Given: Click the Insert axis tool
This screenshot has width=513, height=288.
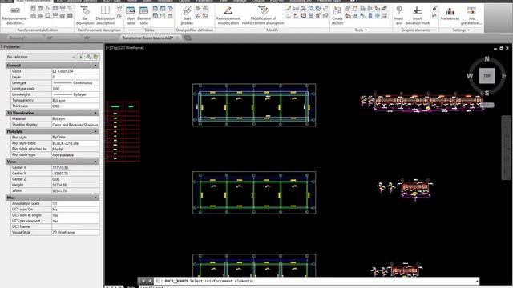Looking at the screenshot, I should 399,15.
